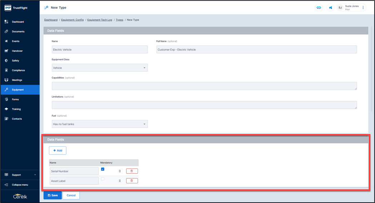Click the announcements megaphone icon in header
This screenshot has height=203, width=375.
331,7
